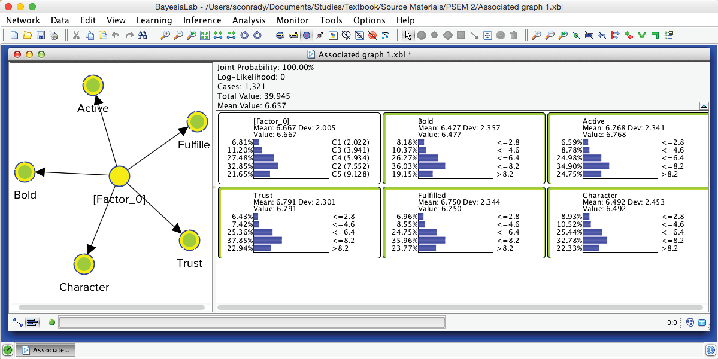Click the New network icon
Viewport: 718px width, 359px height.
(14, 35)
